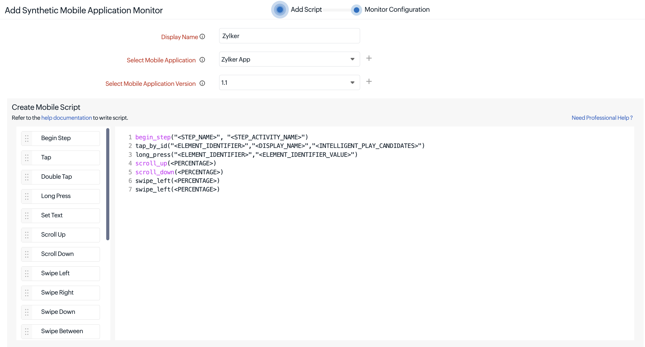Click the begin_step line in script editor
Screen dimensions: 645x347
222,137
